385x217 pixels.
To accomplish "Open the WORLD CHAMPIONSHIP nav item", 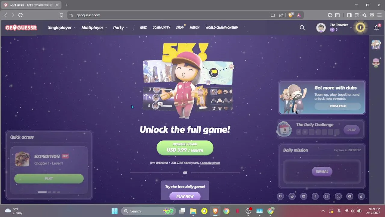I will (221, 28).
